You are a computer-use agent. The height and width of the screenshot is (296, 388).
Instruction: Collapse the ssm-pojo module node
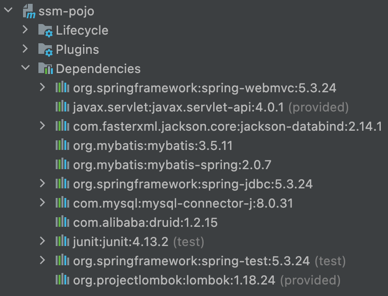[x=8, y=11]
